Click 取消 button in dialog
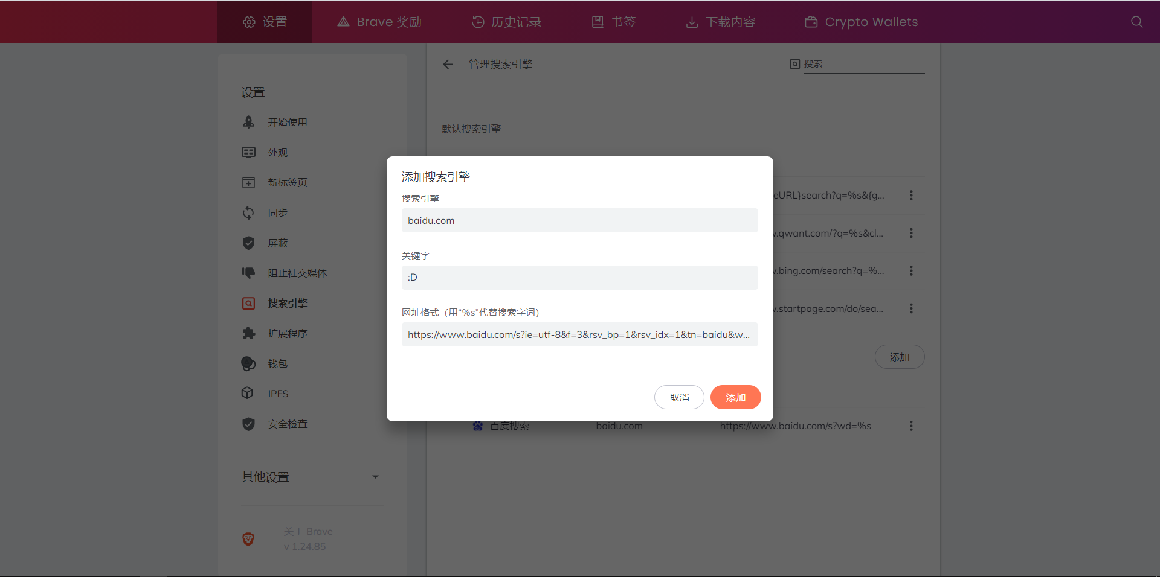Viewport: 1160px width, 577px height. coord(679,397)
